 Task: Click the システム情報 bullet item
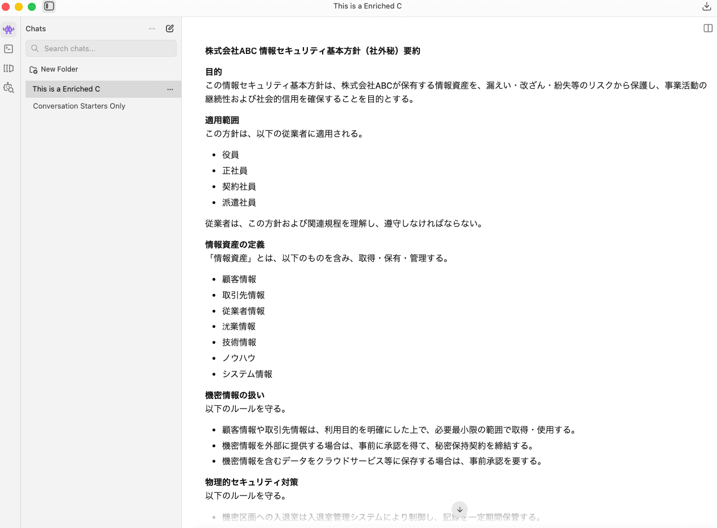tap(247, 374)
